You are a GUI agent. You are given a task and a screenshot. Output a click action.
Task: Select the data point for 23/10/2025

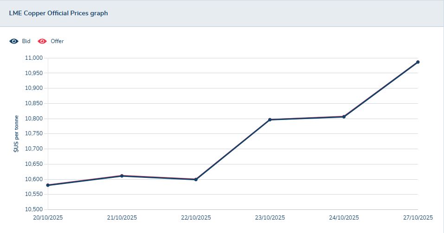(270, 120)
